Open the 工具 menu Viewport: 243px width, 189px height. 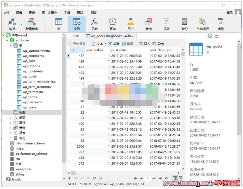67,13
